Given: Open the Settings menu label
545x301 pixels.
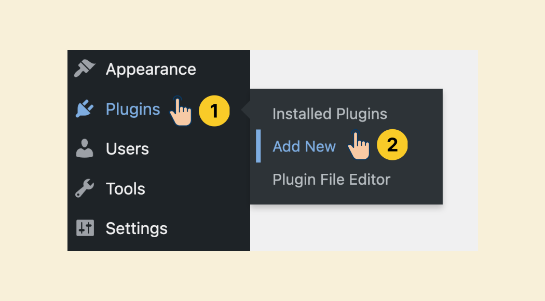Looking at the screenshot, I should [x=137, y=229].
